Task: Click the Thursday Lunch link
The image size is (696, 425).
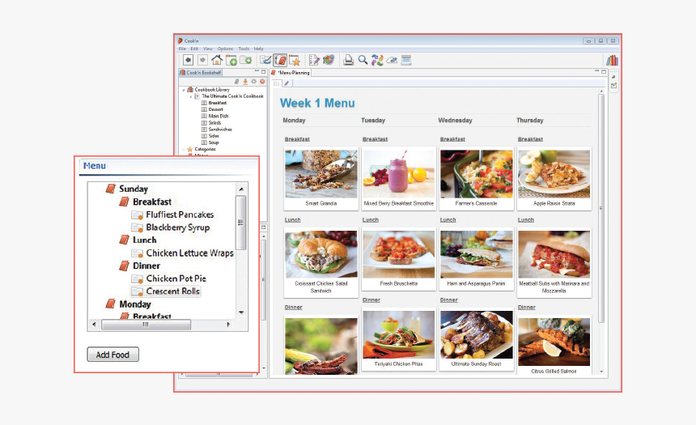Action: click(x=525, y=220)
